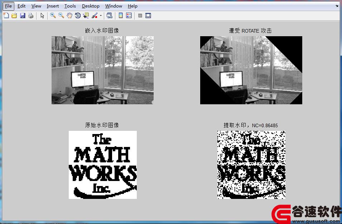Enable the Data Cursor tool
Viewport: 342px width, 224px height.
click(x=86, y=15)
